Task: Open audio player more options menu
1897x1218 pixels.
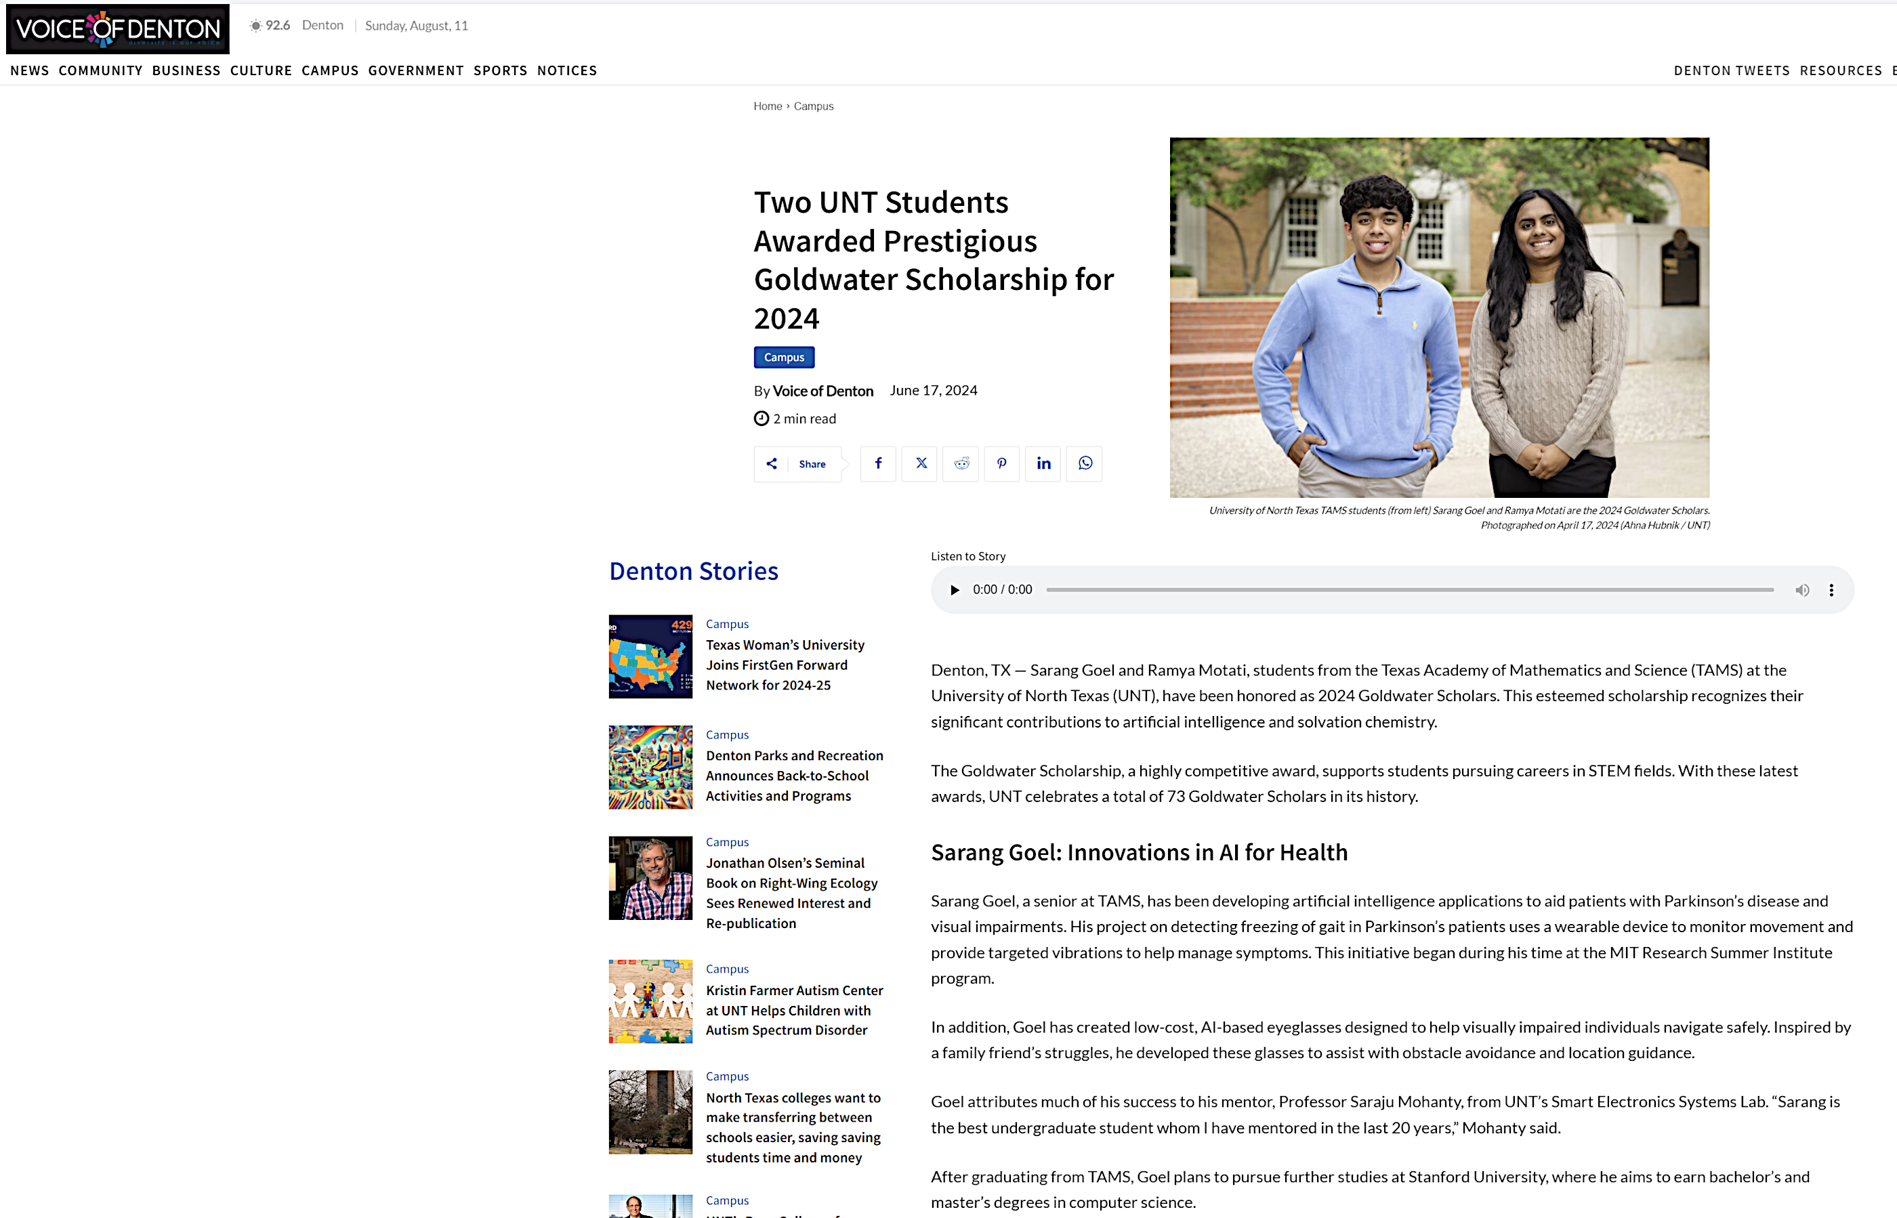Action: tap(1831, 590)
